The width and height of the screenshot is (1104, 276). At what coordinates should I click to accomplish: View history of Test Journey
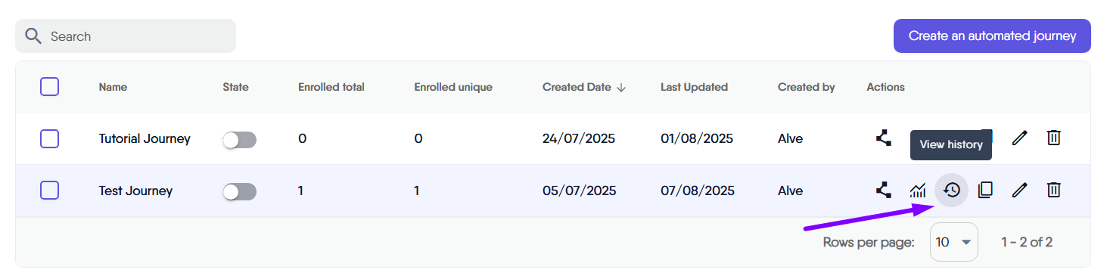click(x=952, y=191)
